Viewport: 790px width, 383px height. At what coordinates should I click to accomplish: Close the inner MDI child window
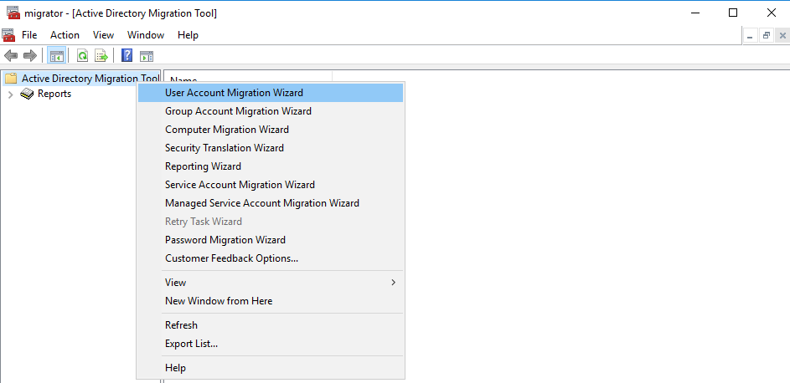pyautogui.click(x=782, y=36)
